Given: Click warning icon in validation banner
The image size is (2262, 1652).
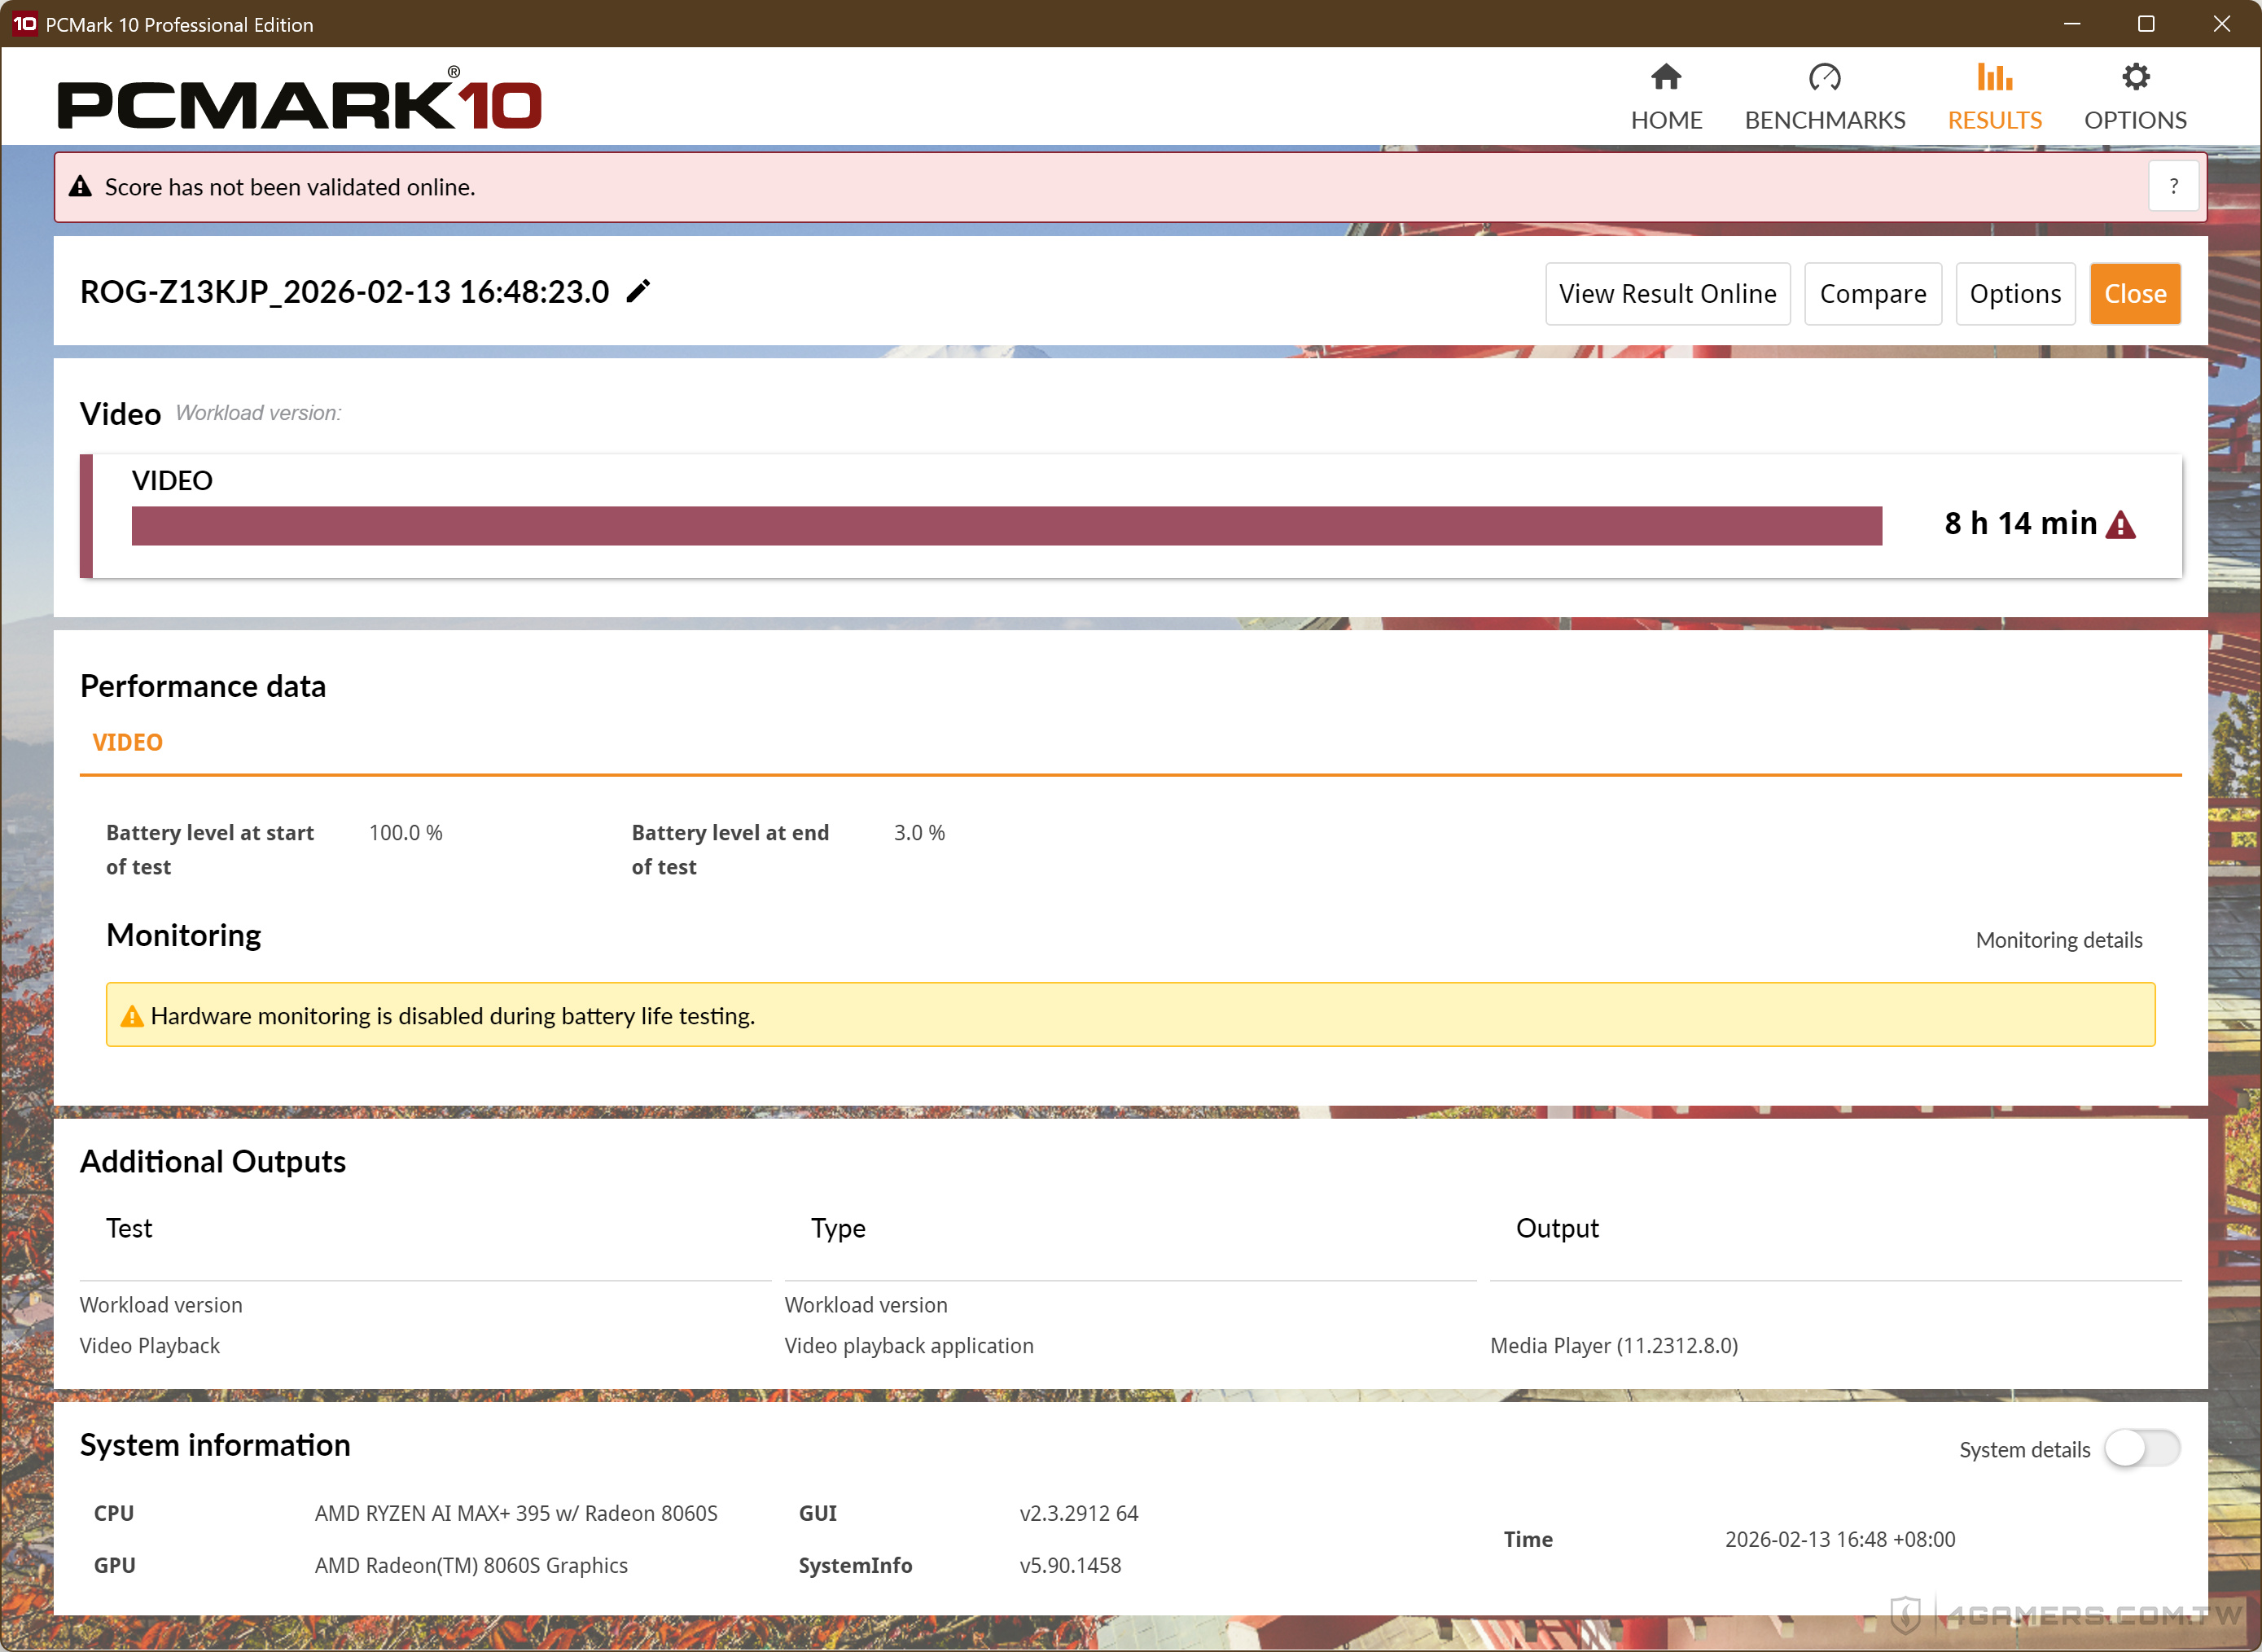Looking at the screenshot, I should [x=80, y=187].
